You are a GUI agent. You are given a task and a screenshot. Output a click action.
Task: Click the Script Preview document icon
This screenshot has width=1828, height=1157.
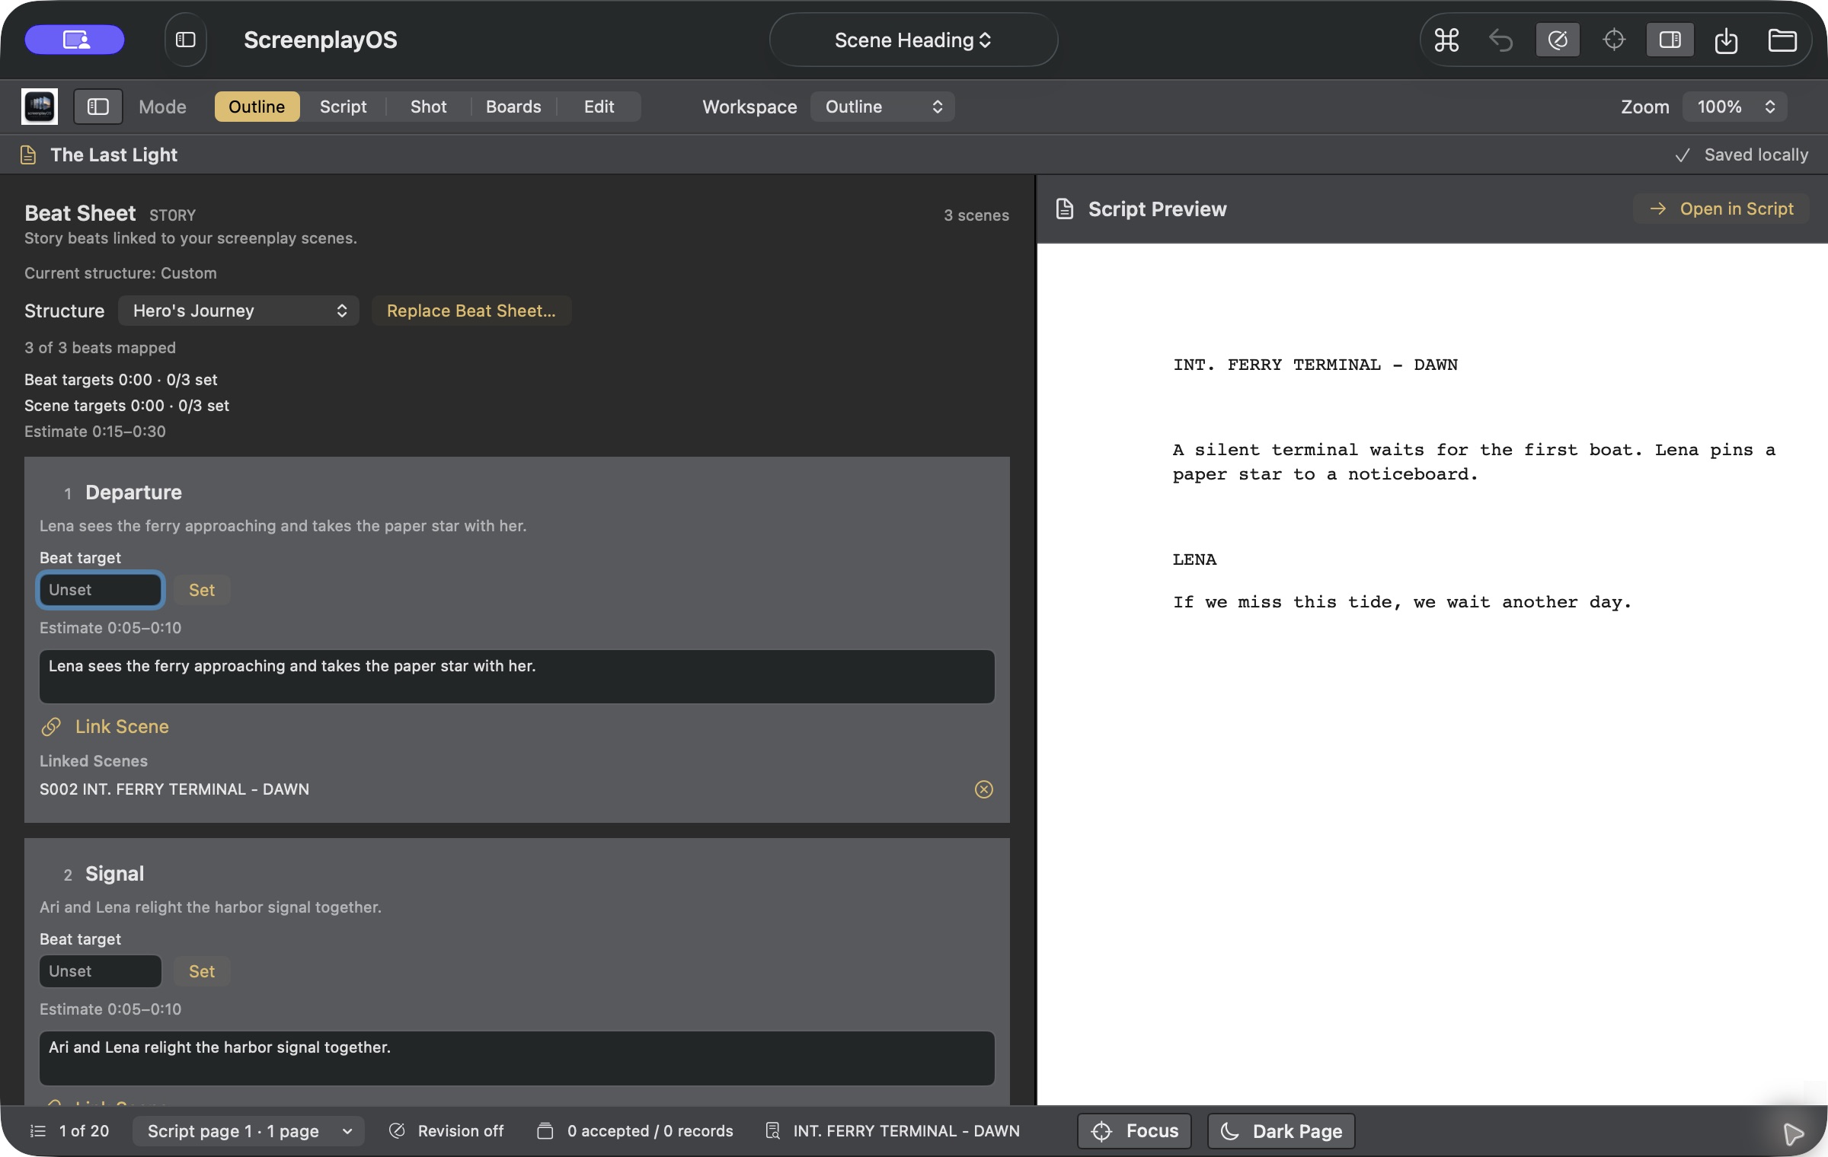(x=1065, y=209)
